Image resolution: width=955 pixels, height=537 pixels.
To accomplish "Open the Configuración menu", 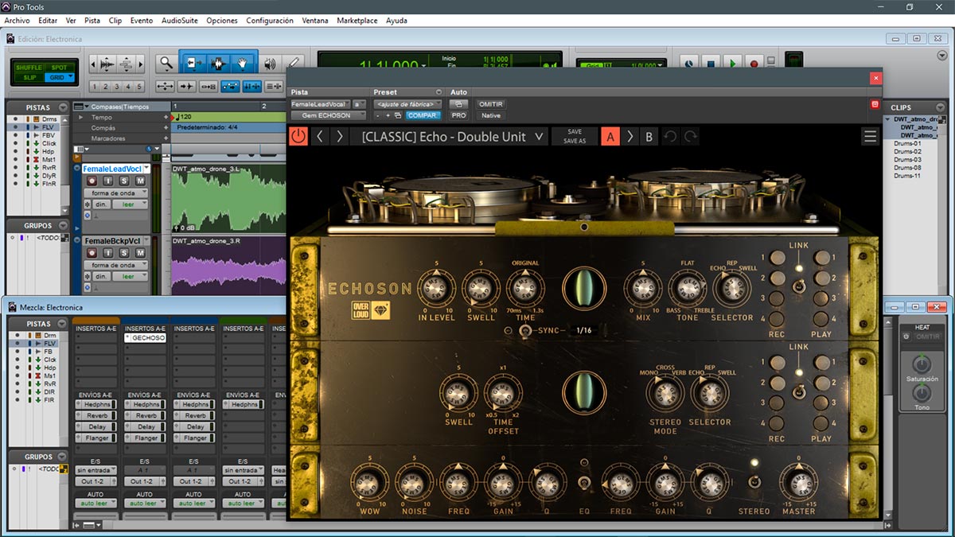I will (270, 21).
